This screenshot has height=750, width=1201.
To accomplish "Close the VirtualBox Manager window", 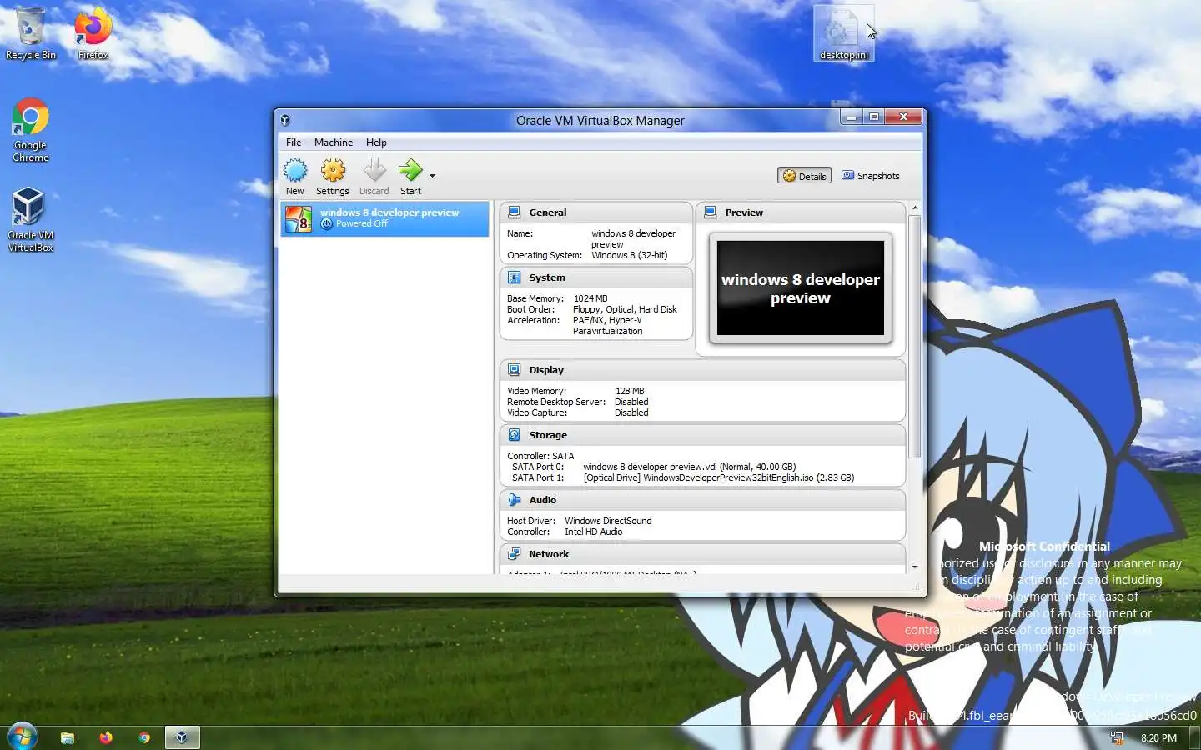I will [903, 117].
